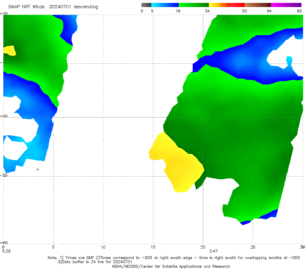This screenshot has width=306, height=269.
Task: Click the green segment of the color bar
Action: (x=194, y=5)
